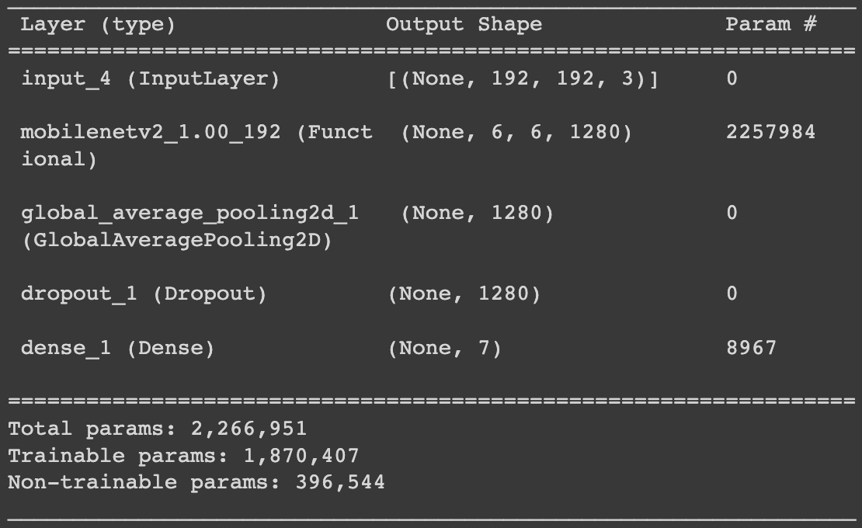
Task: Click the pooling layer's (None, 1280) output shape
Action: [478, 213]
